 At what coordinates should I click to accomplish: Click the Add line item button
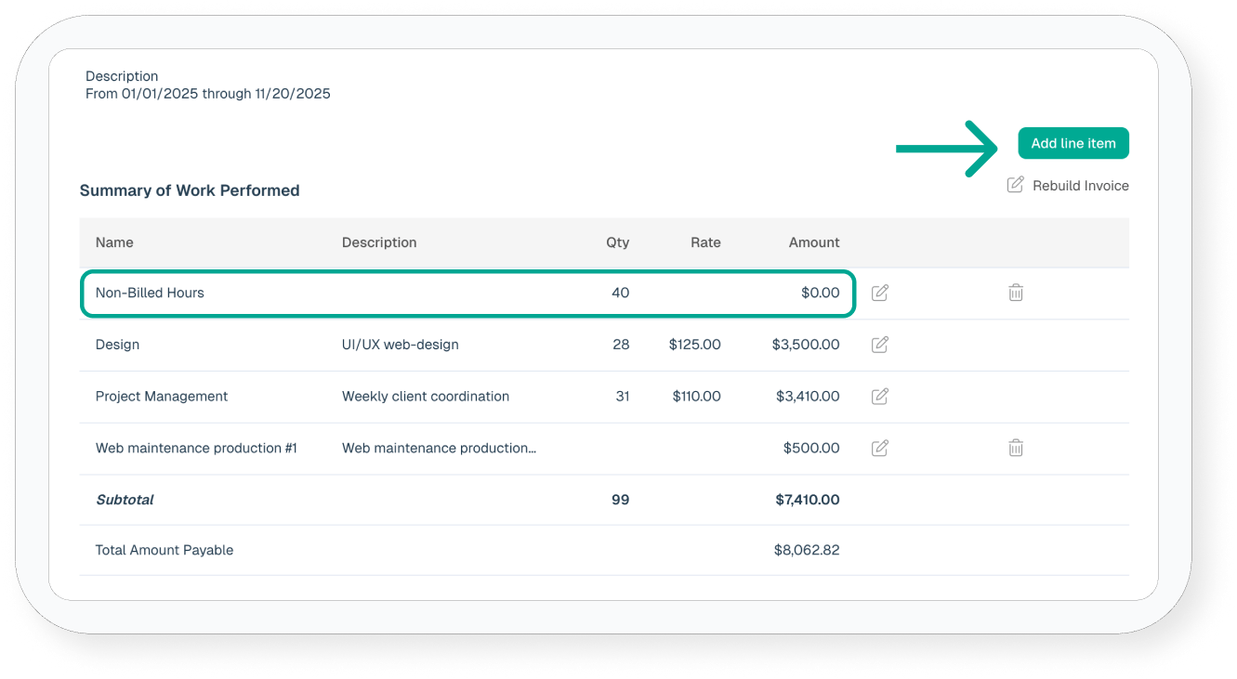(1073, 144)
